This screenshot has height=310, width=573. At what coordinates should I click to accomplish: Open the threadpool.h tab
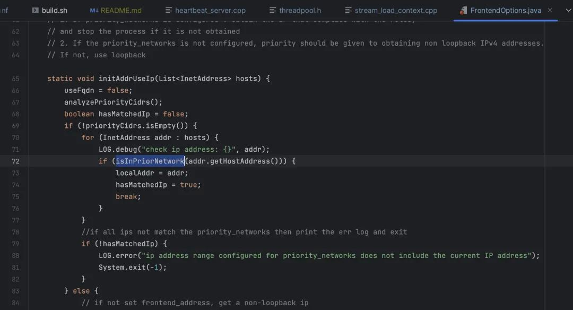pyautogui.click(x=296, y=10)
